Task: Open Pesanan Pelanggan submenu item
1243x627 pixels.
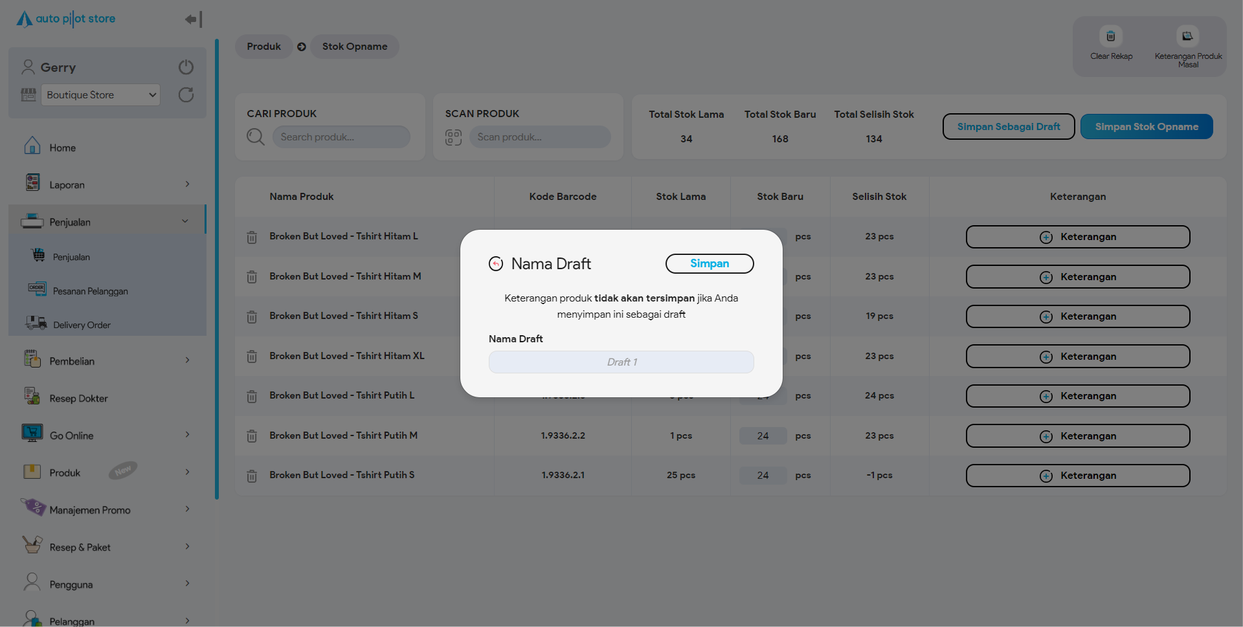Action: click(90, 291)
